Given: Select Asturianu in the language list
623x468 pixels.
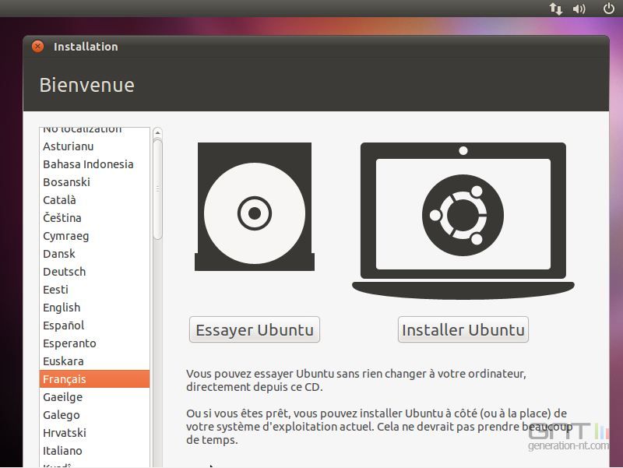Looking at the screenshot, I should click(x=94, y=146).
